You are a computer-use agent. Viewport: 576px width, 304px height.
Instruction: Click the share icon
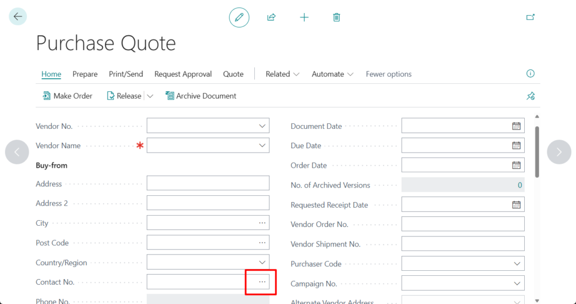[271, 17]
